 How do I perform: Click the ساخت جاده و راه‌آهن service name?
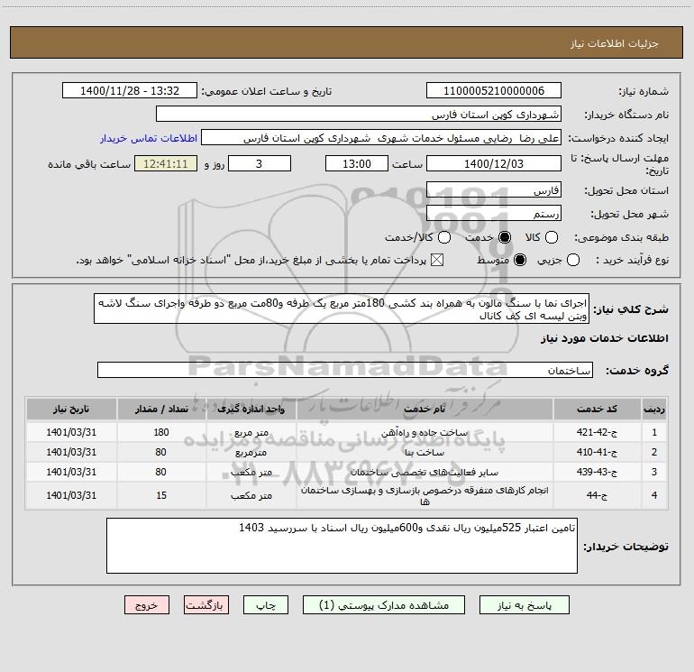click(425, 433)
